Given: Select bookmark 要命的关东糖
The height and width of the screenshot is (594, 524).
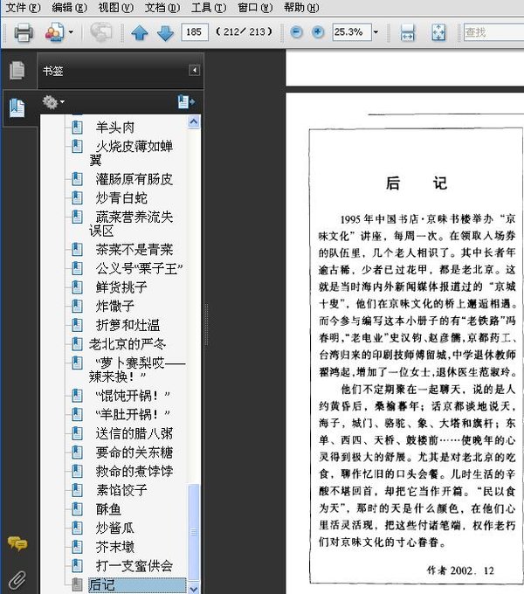Looking at the screenshot, I should pyautogui.click(x=134, y=452).
